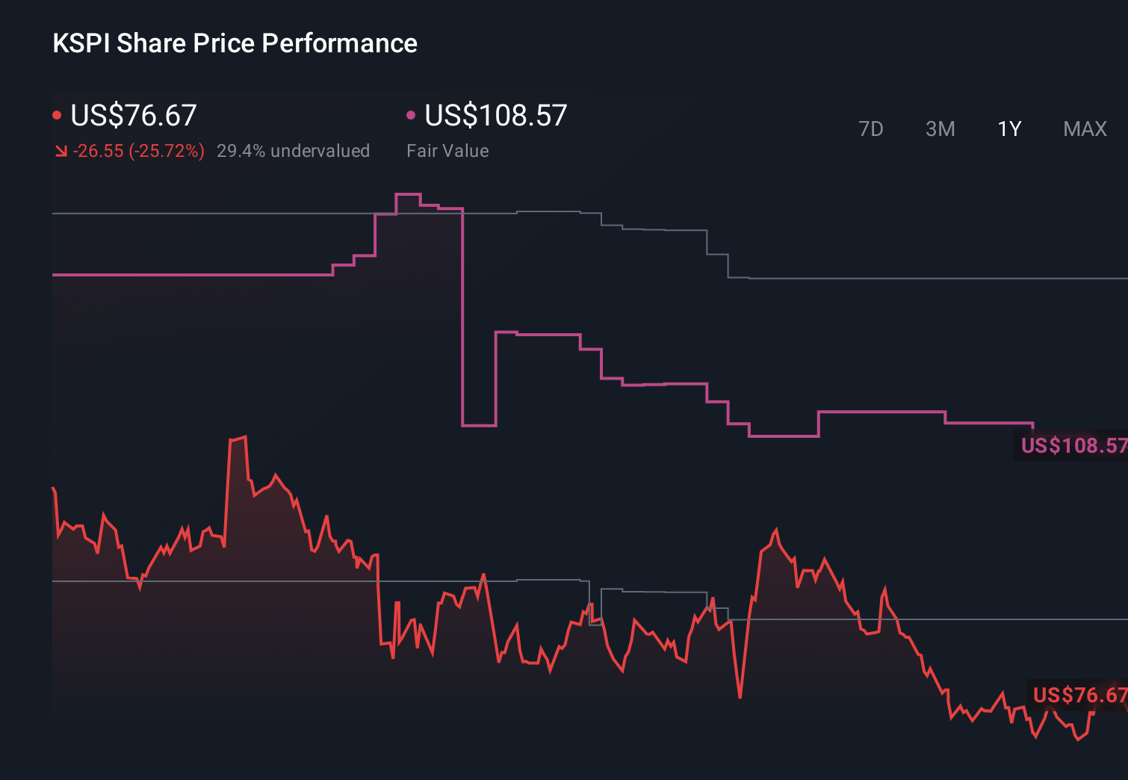Select the 1Y time range tab

(1008, 129)
